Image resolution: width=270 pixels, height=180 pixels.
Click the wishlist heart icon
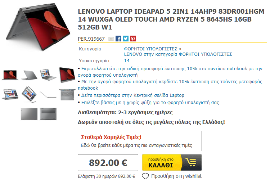pos(145,176)
